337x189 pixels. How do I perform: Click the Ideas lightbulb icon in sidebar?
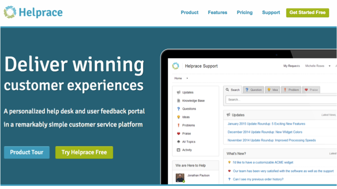pyautogui.click(x=178, y=117)
